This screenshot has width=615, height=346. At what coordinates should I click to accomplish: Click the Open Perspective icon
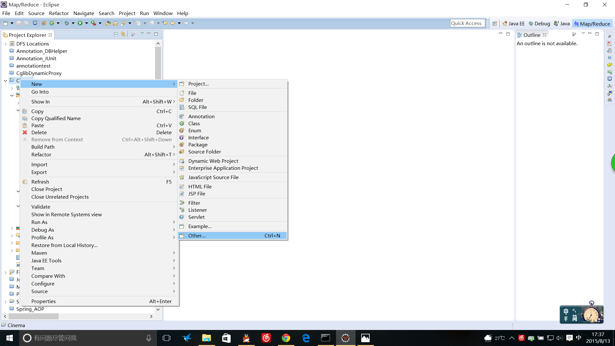[x=495, y=23]
